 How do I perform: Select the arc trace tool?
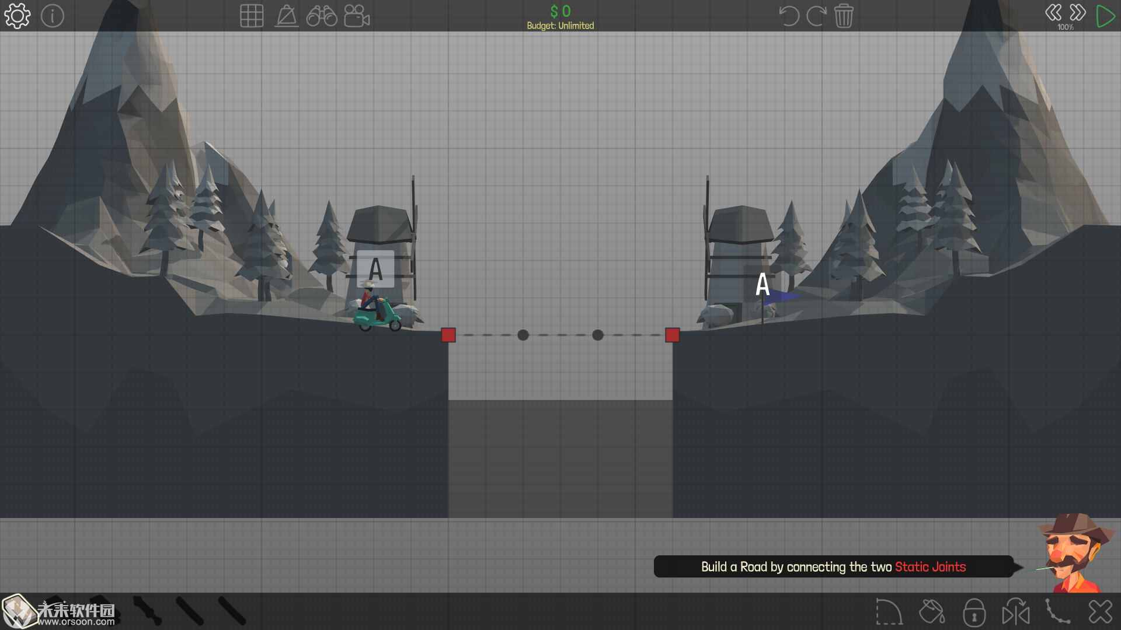889,612
